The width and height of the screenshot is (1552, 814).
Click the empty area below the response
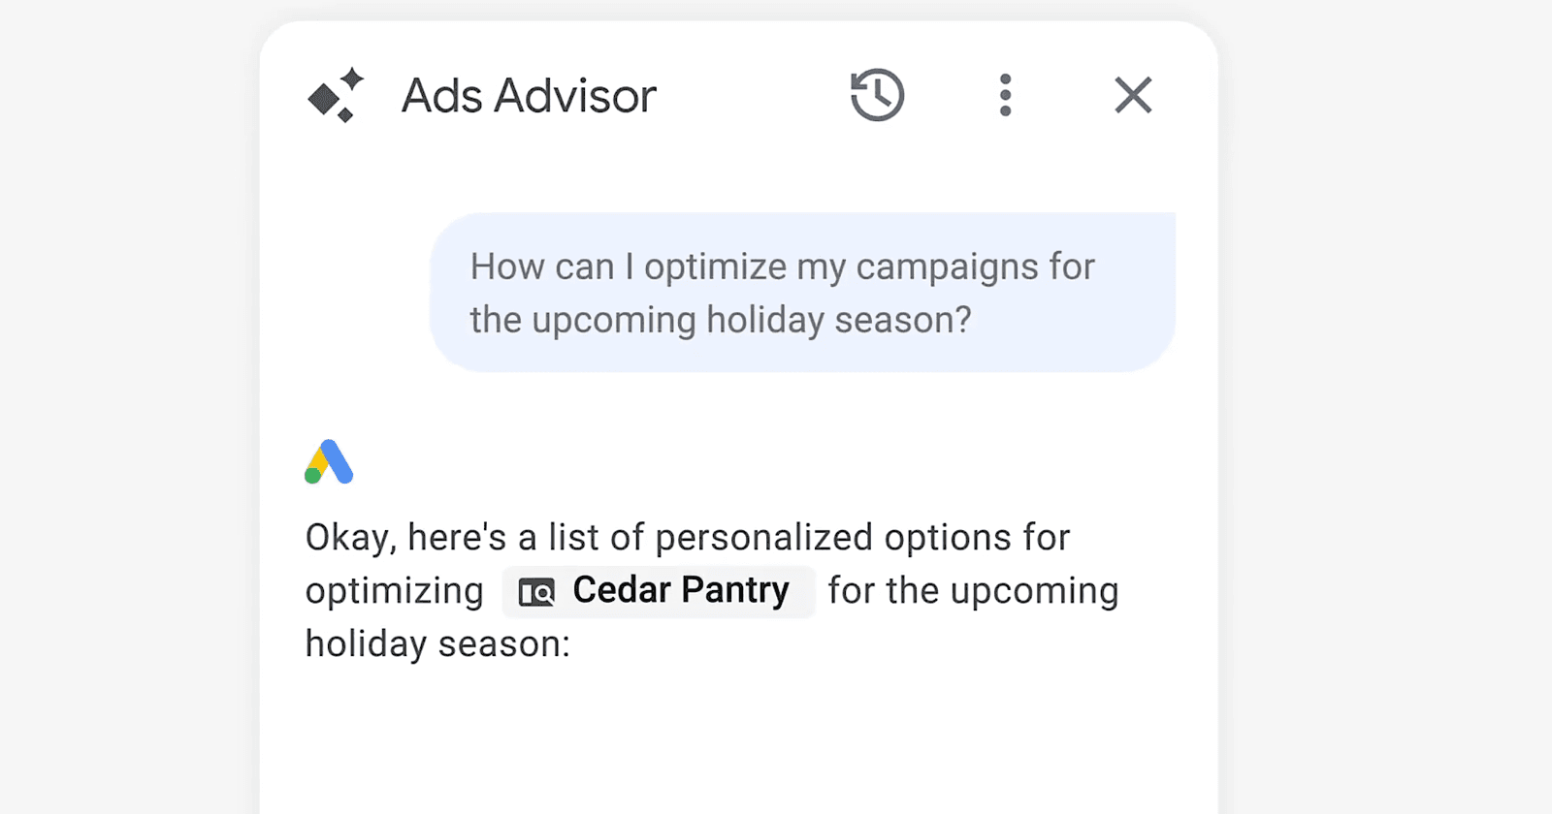coord(737,746)
